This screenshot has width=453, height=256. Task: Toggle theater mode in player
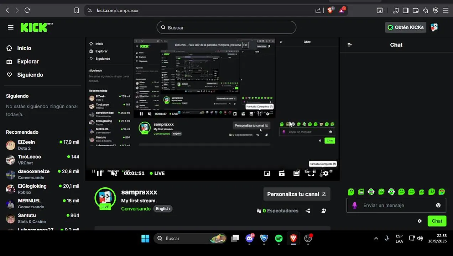296,173
